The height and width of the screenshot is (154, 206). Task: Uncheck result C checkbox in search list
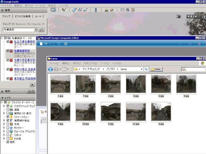pos(8,60)
